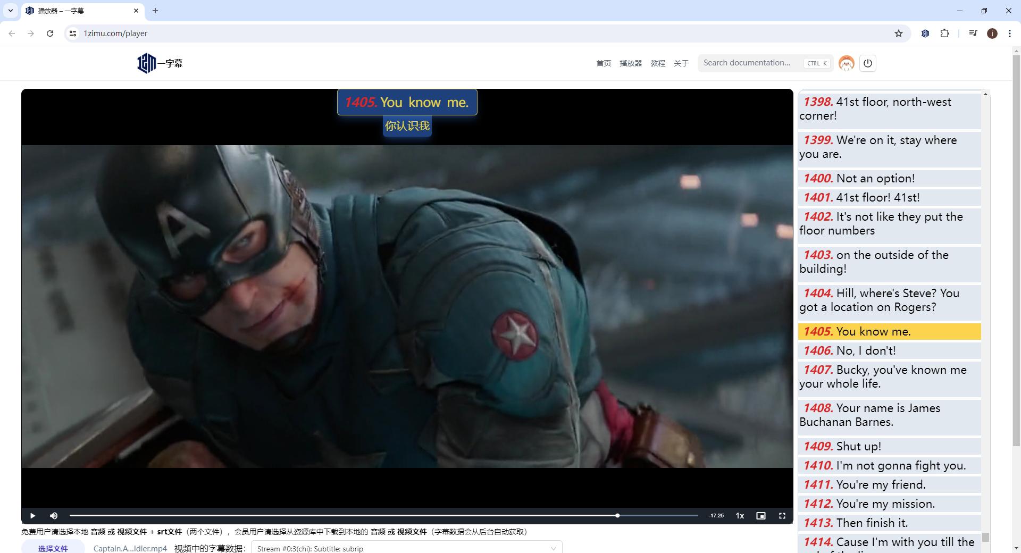Click the power logout icon
The image size is (1021, 553).
pos(867,63)
